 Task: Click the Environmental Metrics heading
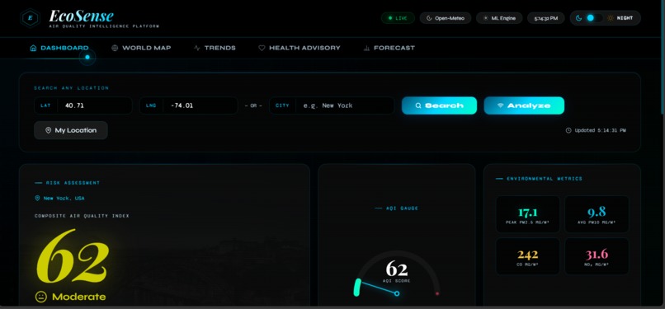545,179
